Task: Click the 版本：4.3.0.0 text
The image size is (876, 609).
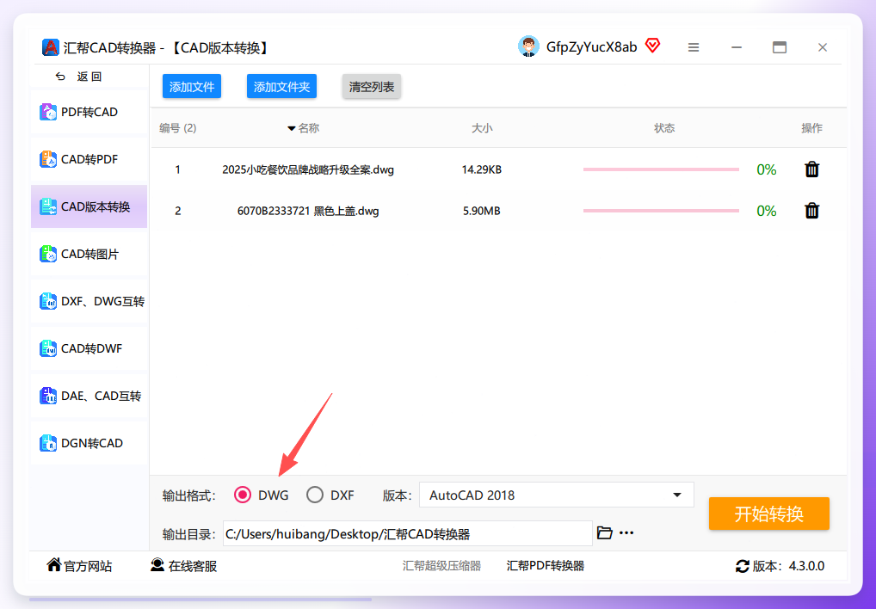Action: (788, 566)
